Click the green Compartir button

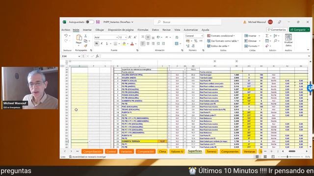tap(299, 29)
